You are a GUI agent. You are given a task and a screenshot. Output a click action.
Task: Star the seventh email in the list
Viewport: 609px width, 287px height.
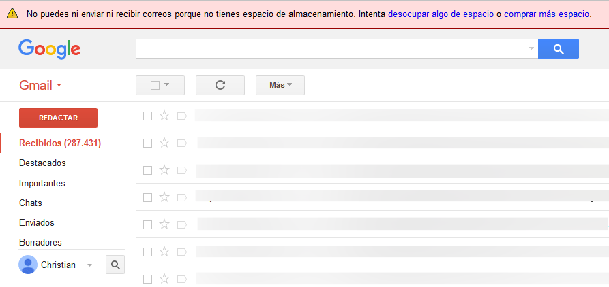tap(164, 278)
